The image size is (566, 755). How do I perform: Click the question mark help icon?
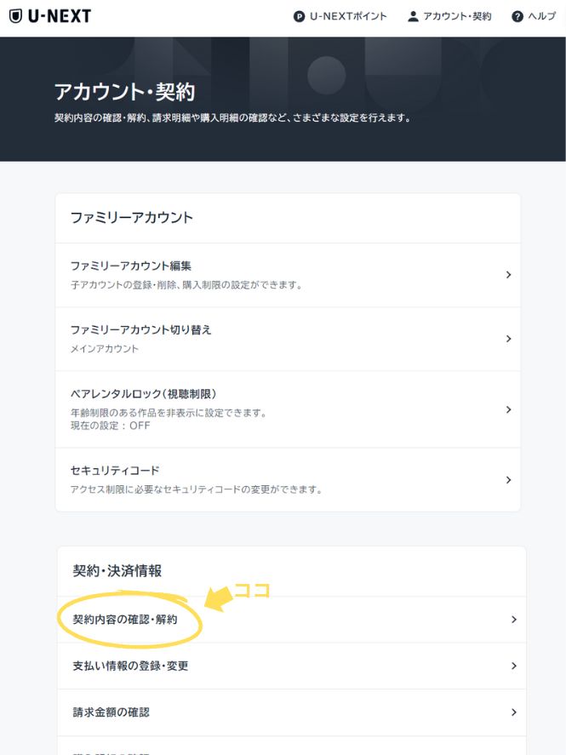click(x=517, y=17)
